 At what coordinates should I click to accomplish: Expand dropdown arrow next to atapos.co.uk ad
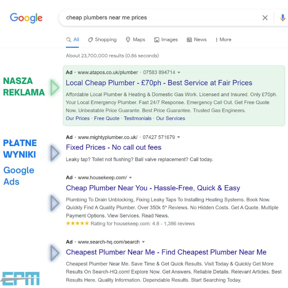pyautogui.click(x=179, y=72)
